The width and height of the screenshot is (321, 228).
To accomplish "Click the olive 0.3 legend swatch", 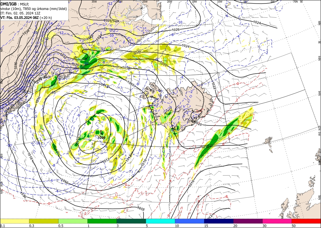I will (x=44, y=221).
